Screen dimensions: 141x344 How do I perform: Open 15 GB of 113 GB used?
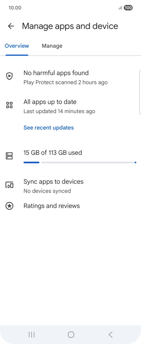[53, 153]
